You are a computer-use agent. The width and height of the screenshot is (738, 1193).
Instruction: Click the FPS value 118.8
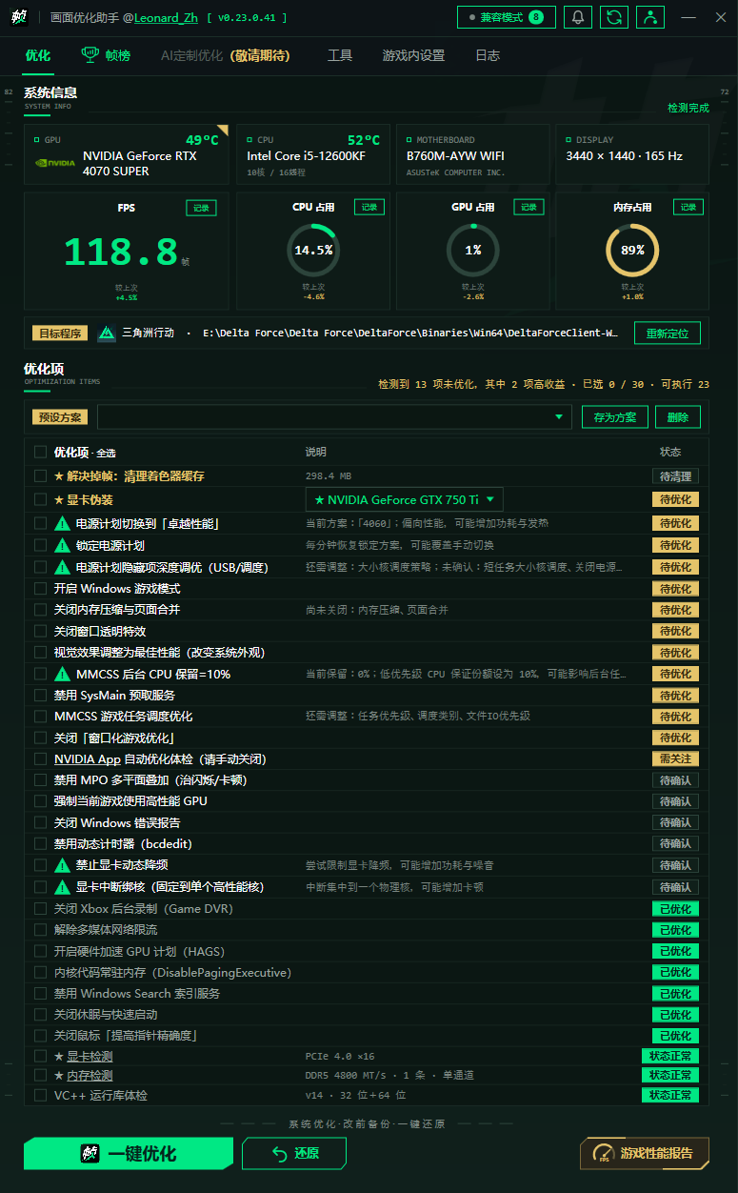click(x=121, y=252)
